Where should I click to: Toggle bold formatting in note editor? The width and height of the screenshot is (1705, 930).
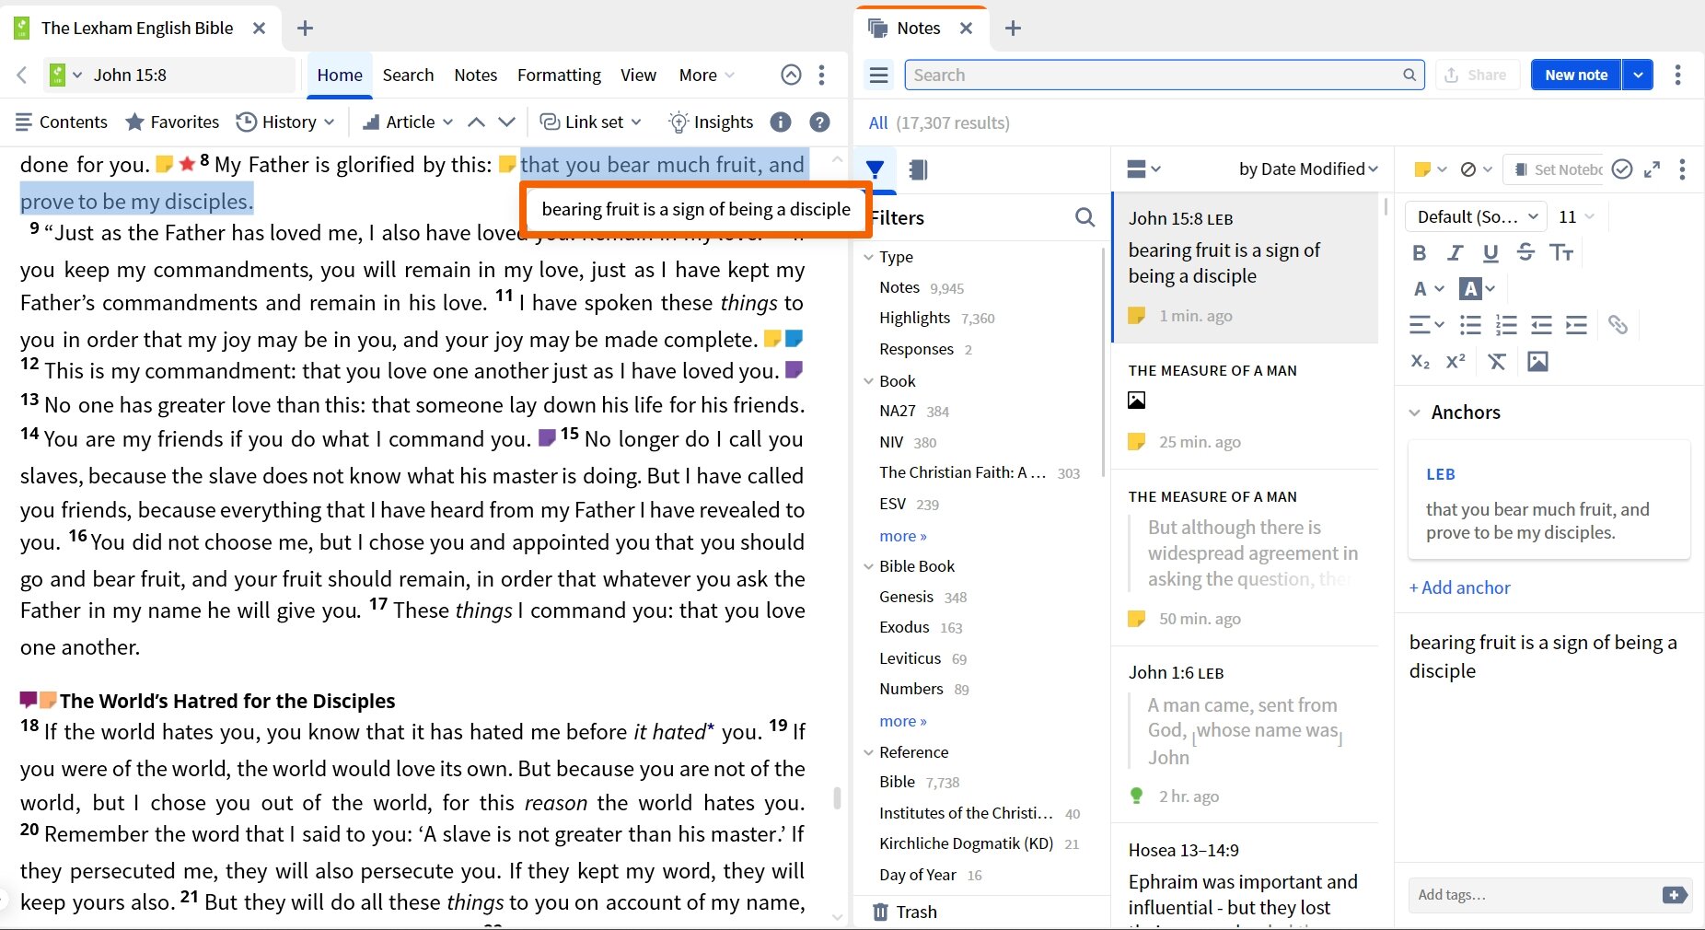click(x=1420, y=252)
